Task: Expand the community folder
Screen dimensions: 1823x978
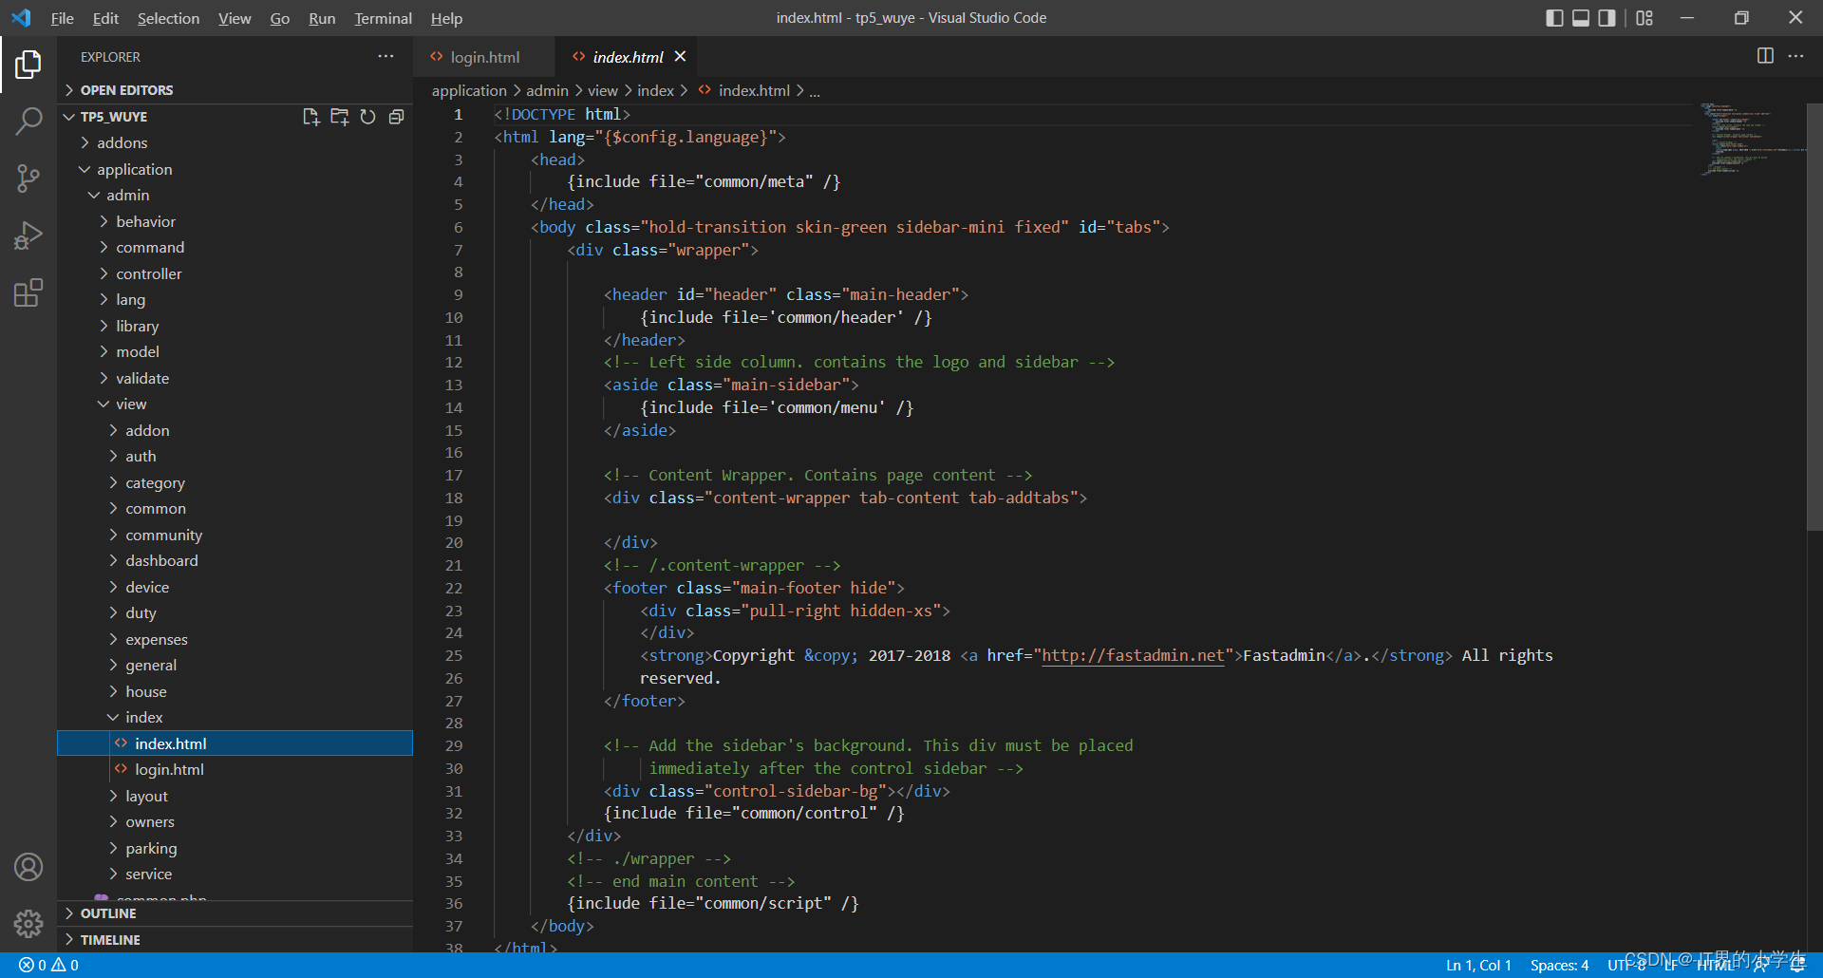Action: tap(235, 535)
